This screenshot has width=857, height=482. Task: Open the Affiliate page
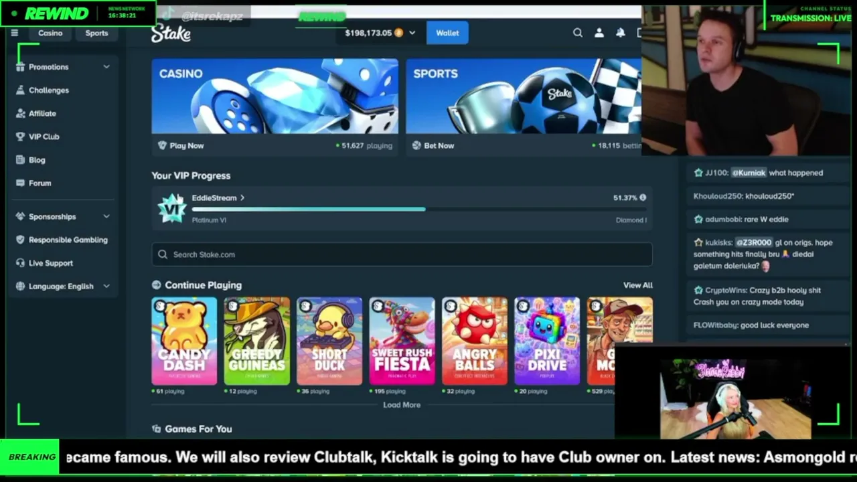(42, 114)
